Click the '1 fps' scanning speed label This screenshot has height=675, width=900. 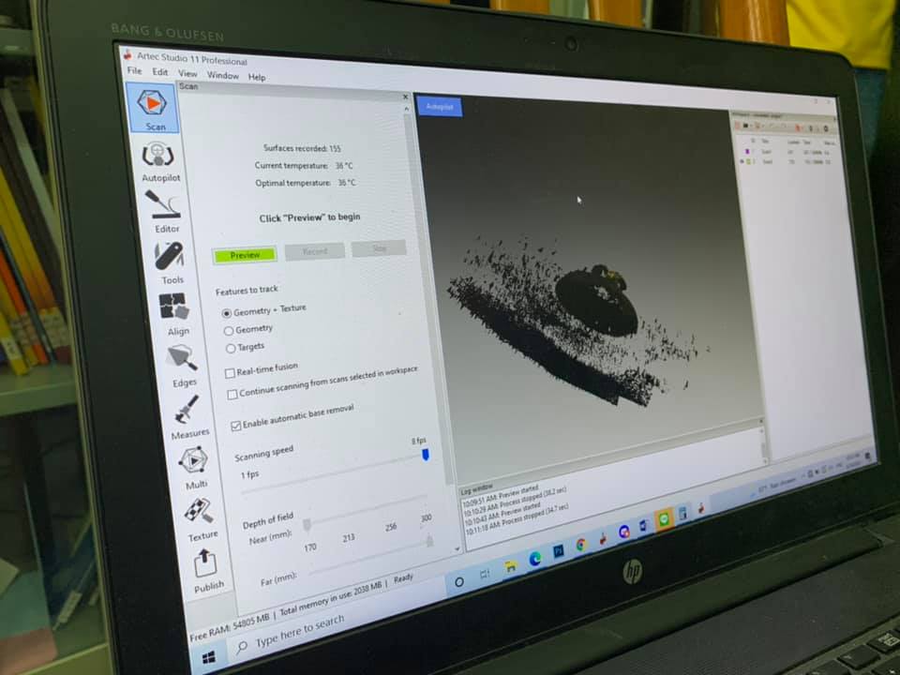pos(249,474)
